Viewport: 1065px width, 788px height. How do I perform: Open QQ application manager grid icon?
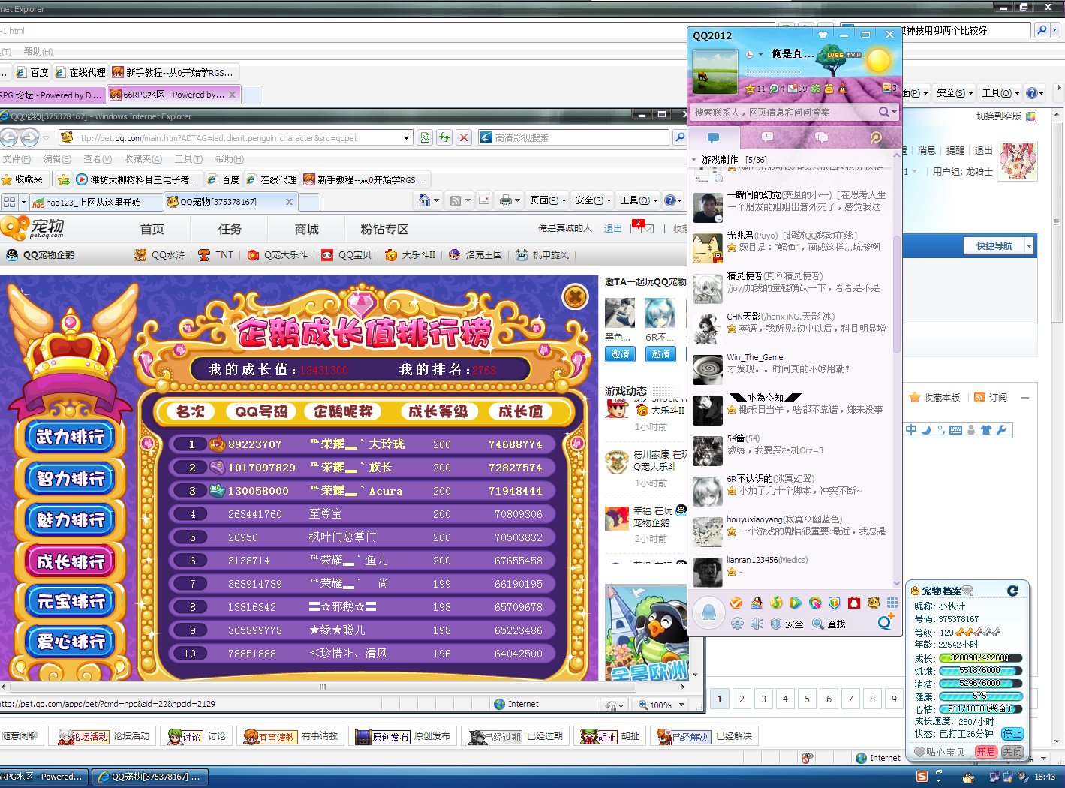point(892,603)
